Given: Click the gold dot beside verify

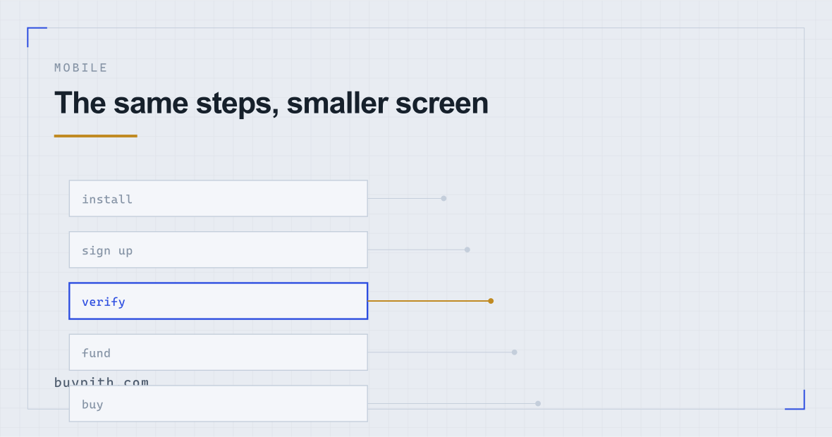Looking at the screenshot, I should pos(491,301).
